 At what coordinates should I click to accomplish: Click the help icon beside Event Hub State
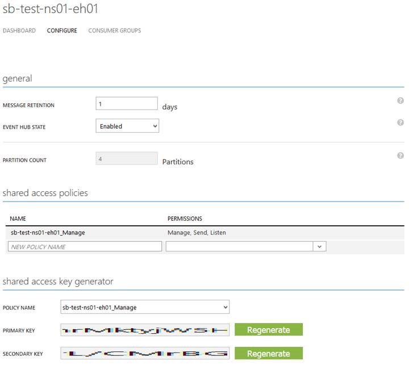click(x=400, y=123)
